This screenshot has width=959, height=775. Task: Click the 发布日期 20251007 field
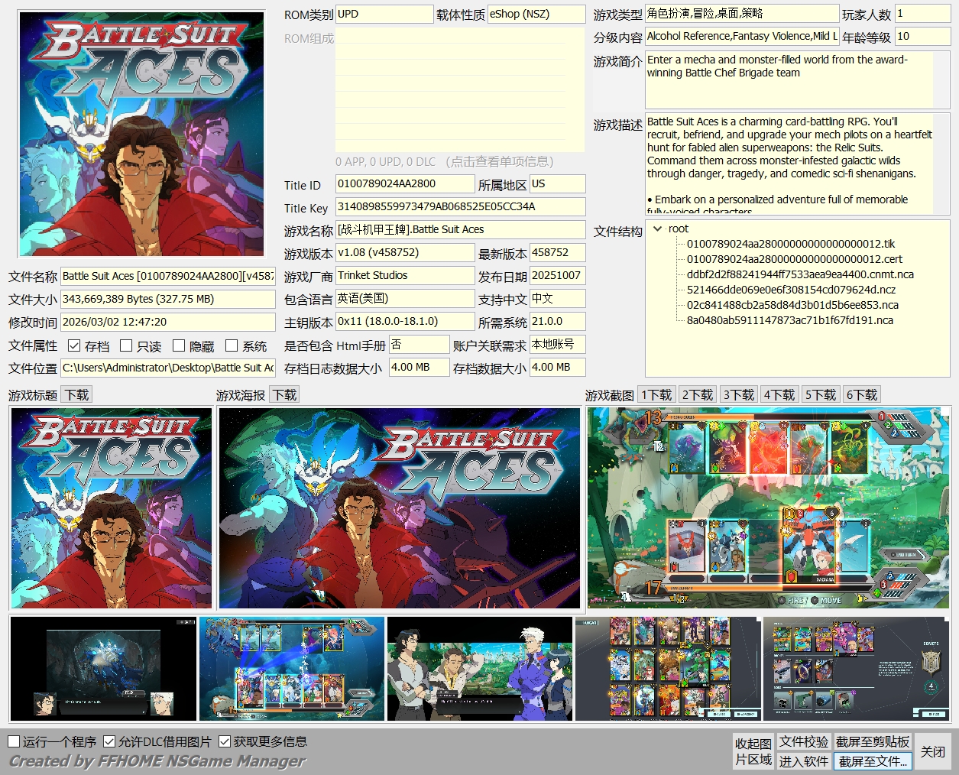coord(558,276)
